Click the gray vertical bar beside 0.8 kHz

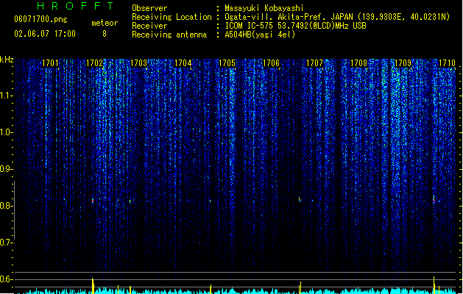tap(15, 210)
